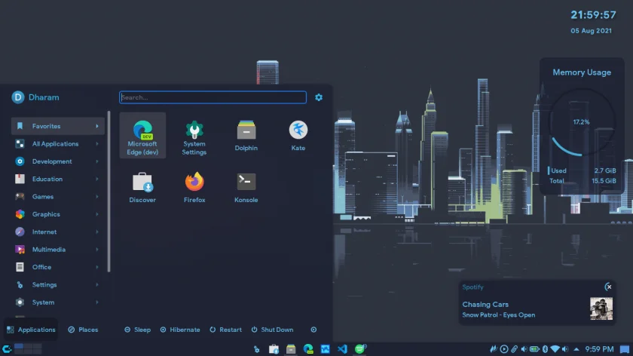The height and width of the screenshot is (356, 633).
Task: Select the Applications tab
Action: 31,330
